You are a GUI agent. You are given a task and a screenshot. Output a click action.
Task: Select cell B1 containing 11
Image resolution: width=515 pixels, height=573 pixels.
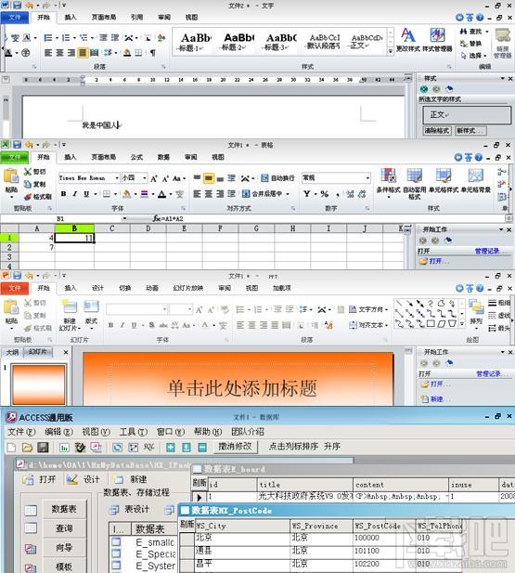[74, 238]
